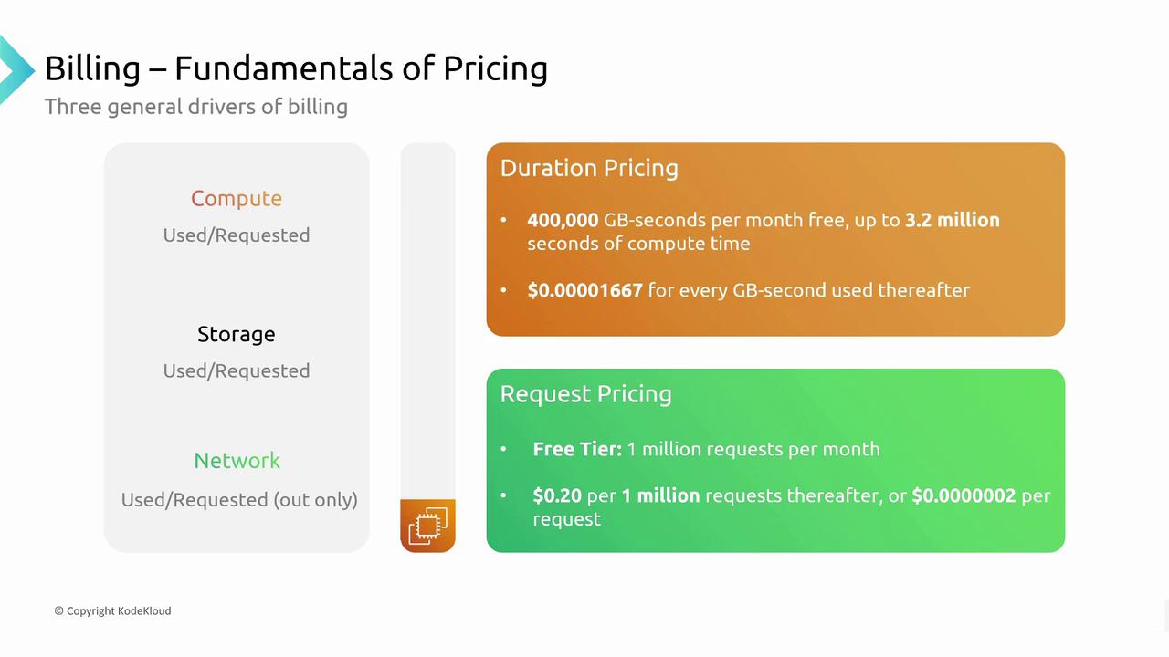Click the $0.20 price in Request Pricing

coord(557,495)
